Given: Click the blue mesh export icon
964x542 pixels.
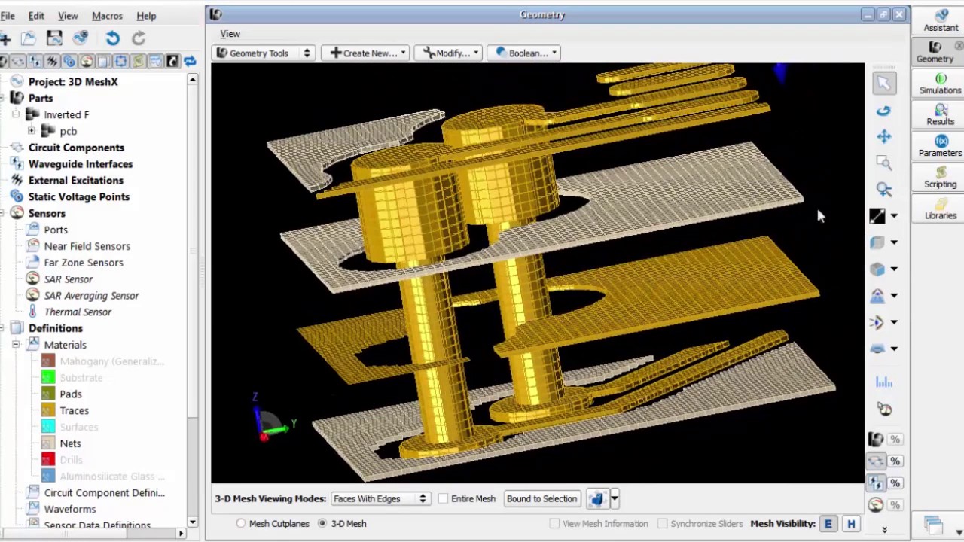Looking at the screenshot, I should [x=597, y=498].
